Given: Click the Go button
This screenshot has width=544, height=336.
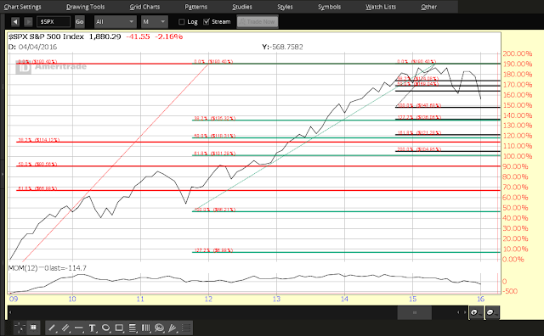Looking at the screenshot, I should coord(79,22).
